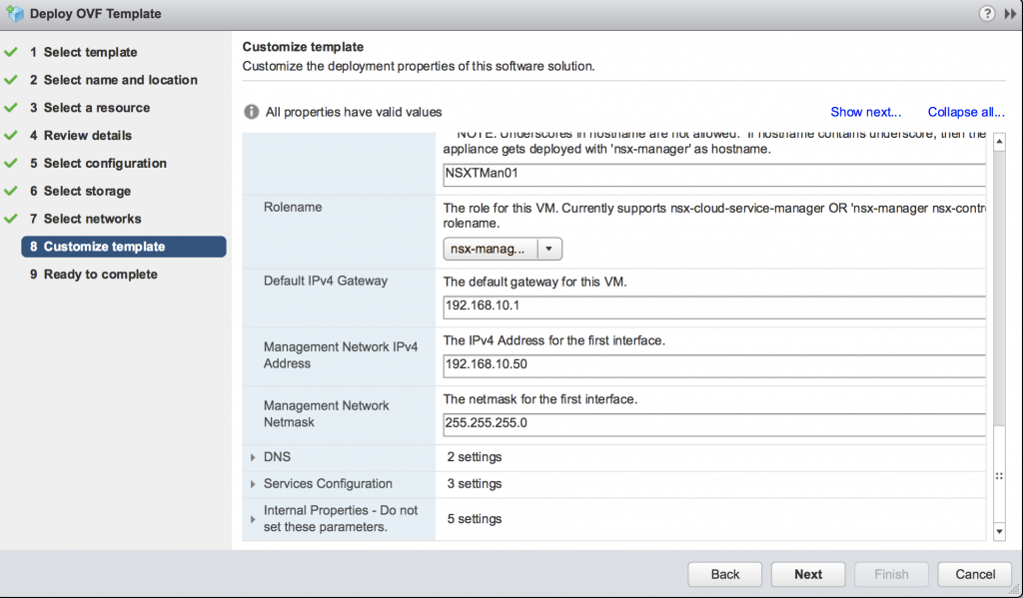Screen dimensions: 1023x598
Task: Click the green checkmark for Select networks
Action: [10, 219]
